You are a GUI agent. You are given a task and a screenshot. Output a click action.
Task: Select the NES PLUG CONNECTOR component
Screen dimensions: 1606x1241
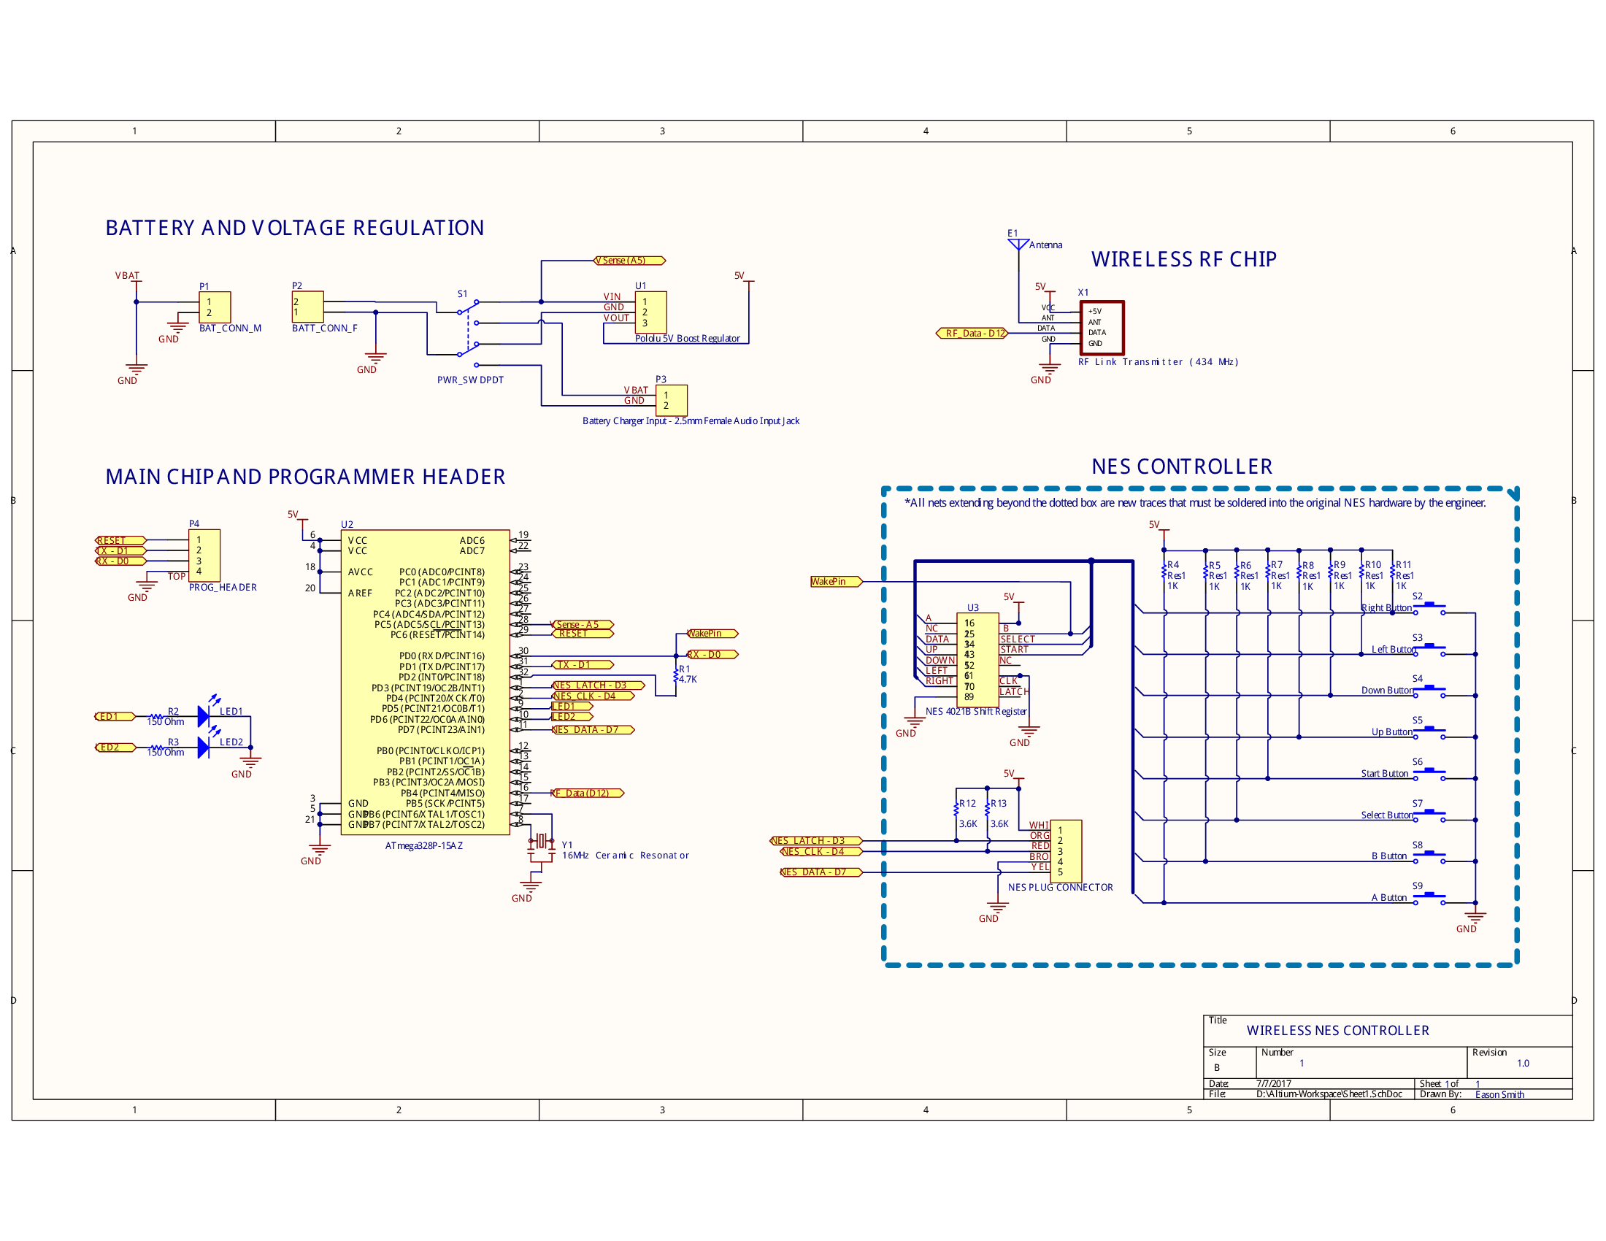coord(1066,851)
